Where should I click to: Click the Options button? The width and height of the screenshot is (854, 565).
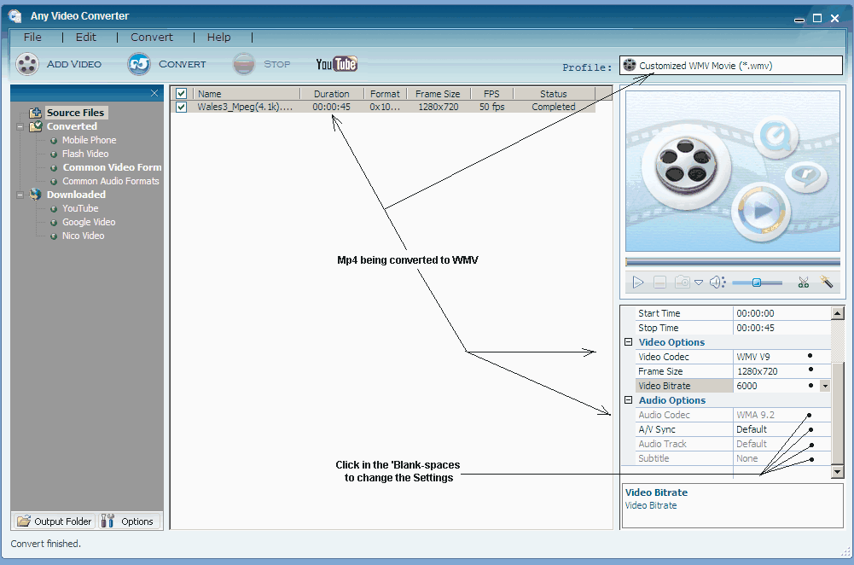[129, 521]
